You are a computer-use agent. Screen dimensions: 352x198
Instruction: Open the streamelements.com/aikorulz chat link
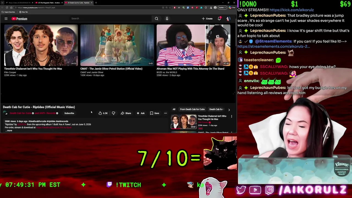pyautogui.click(x=274, y=46)
